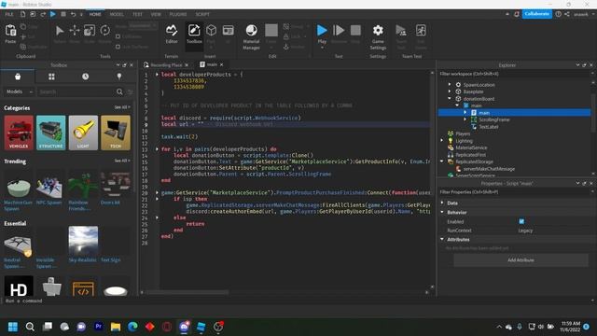The image size is (597, 336).
Task: Select the Sky Realistic model thumbnail
Action: pyautogui.click(x=83, y=241)
